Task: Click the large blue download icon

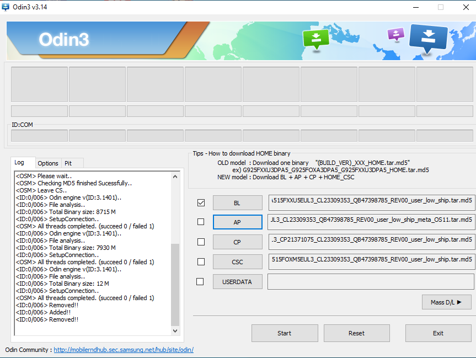Action: (x=428, y=39)
